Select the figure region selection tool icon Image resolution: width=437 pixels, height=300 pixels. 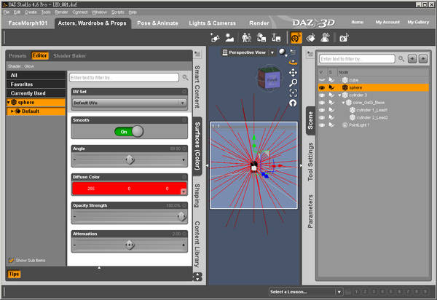point(325,38)
